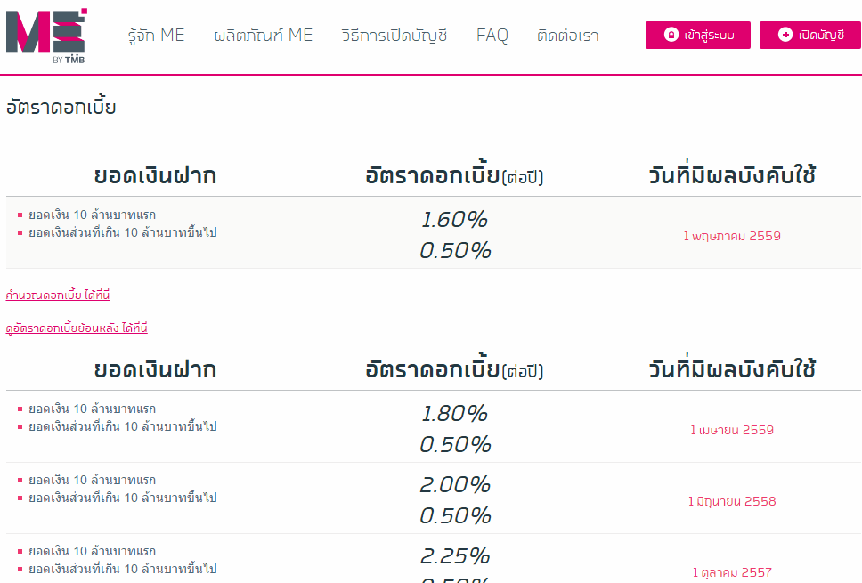Click the 2.00% interest rate
The height and width of the screenshot is (583, 862).
(x=455, y=485)
